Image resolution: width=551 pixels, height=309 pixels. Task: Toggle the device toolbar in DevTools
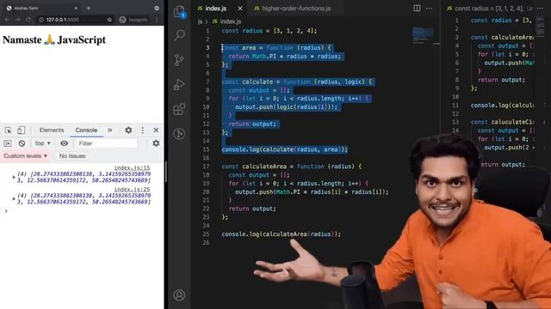coord(21,130)
